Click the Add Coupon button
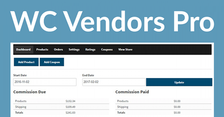This screenshot has width=224, height=117. pyautogui.click(x=52, y=62)
